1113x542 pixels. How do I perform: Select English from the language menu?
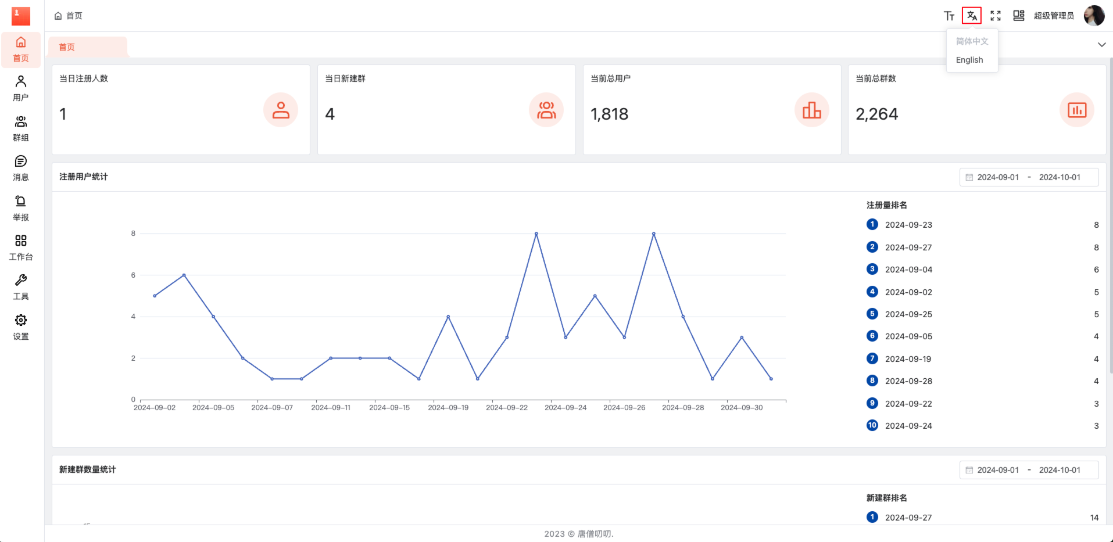[969, 60]
